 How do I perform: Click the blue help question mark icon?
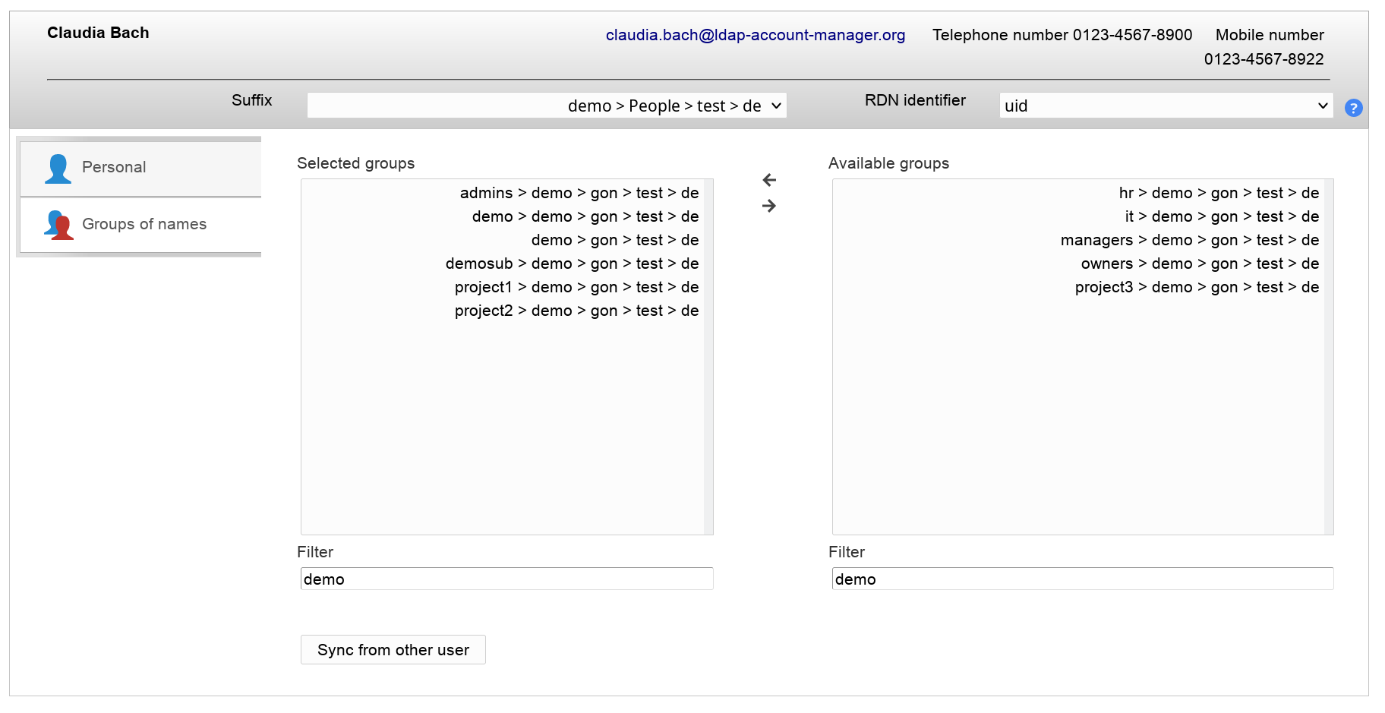(1353, 108)
